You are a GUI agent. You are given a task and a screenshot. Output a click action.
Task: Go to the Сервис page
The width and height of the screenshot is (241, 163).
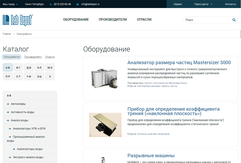pyautogui.click(x=178, y=4)
